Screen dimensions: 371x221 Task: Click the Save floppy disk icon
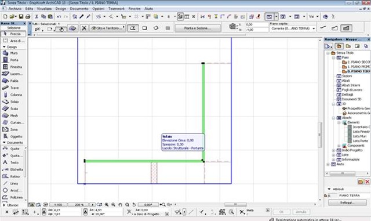click(x=21, y=17)
